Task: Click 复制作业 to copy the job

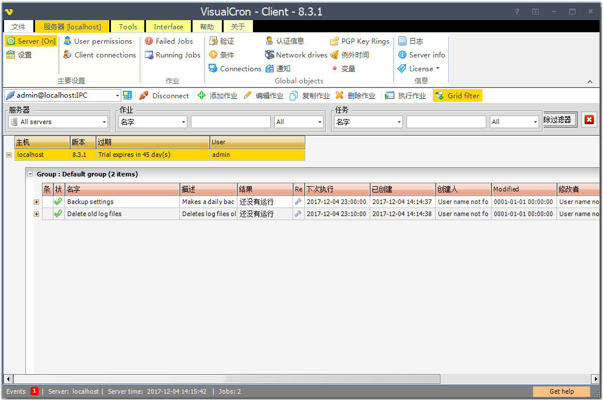Action: click(x=310, y=96)
